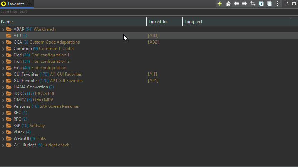Screen dimensions: 298x167
Task: Expand the Fiori configuration 2 chevron
Action: coord(3,61)
